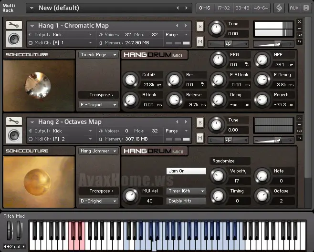This screenshot has height=252, width=314.
Task: Open the multi rack preset menu
Action: (x=31, y=8)
